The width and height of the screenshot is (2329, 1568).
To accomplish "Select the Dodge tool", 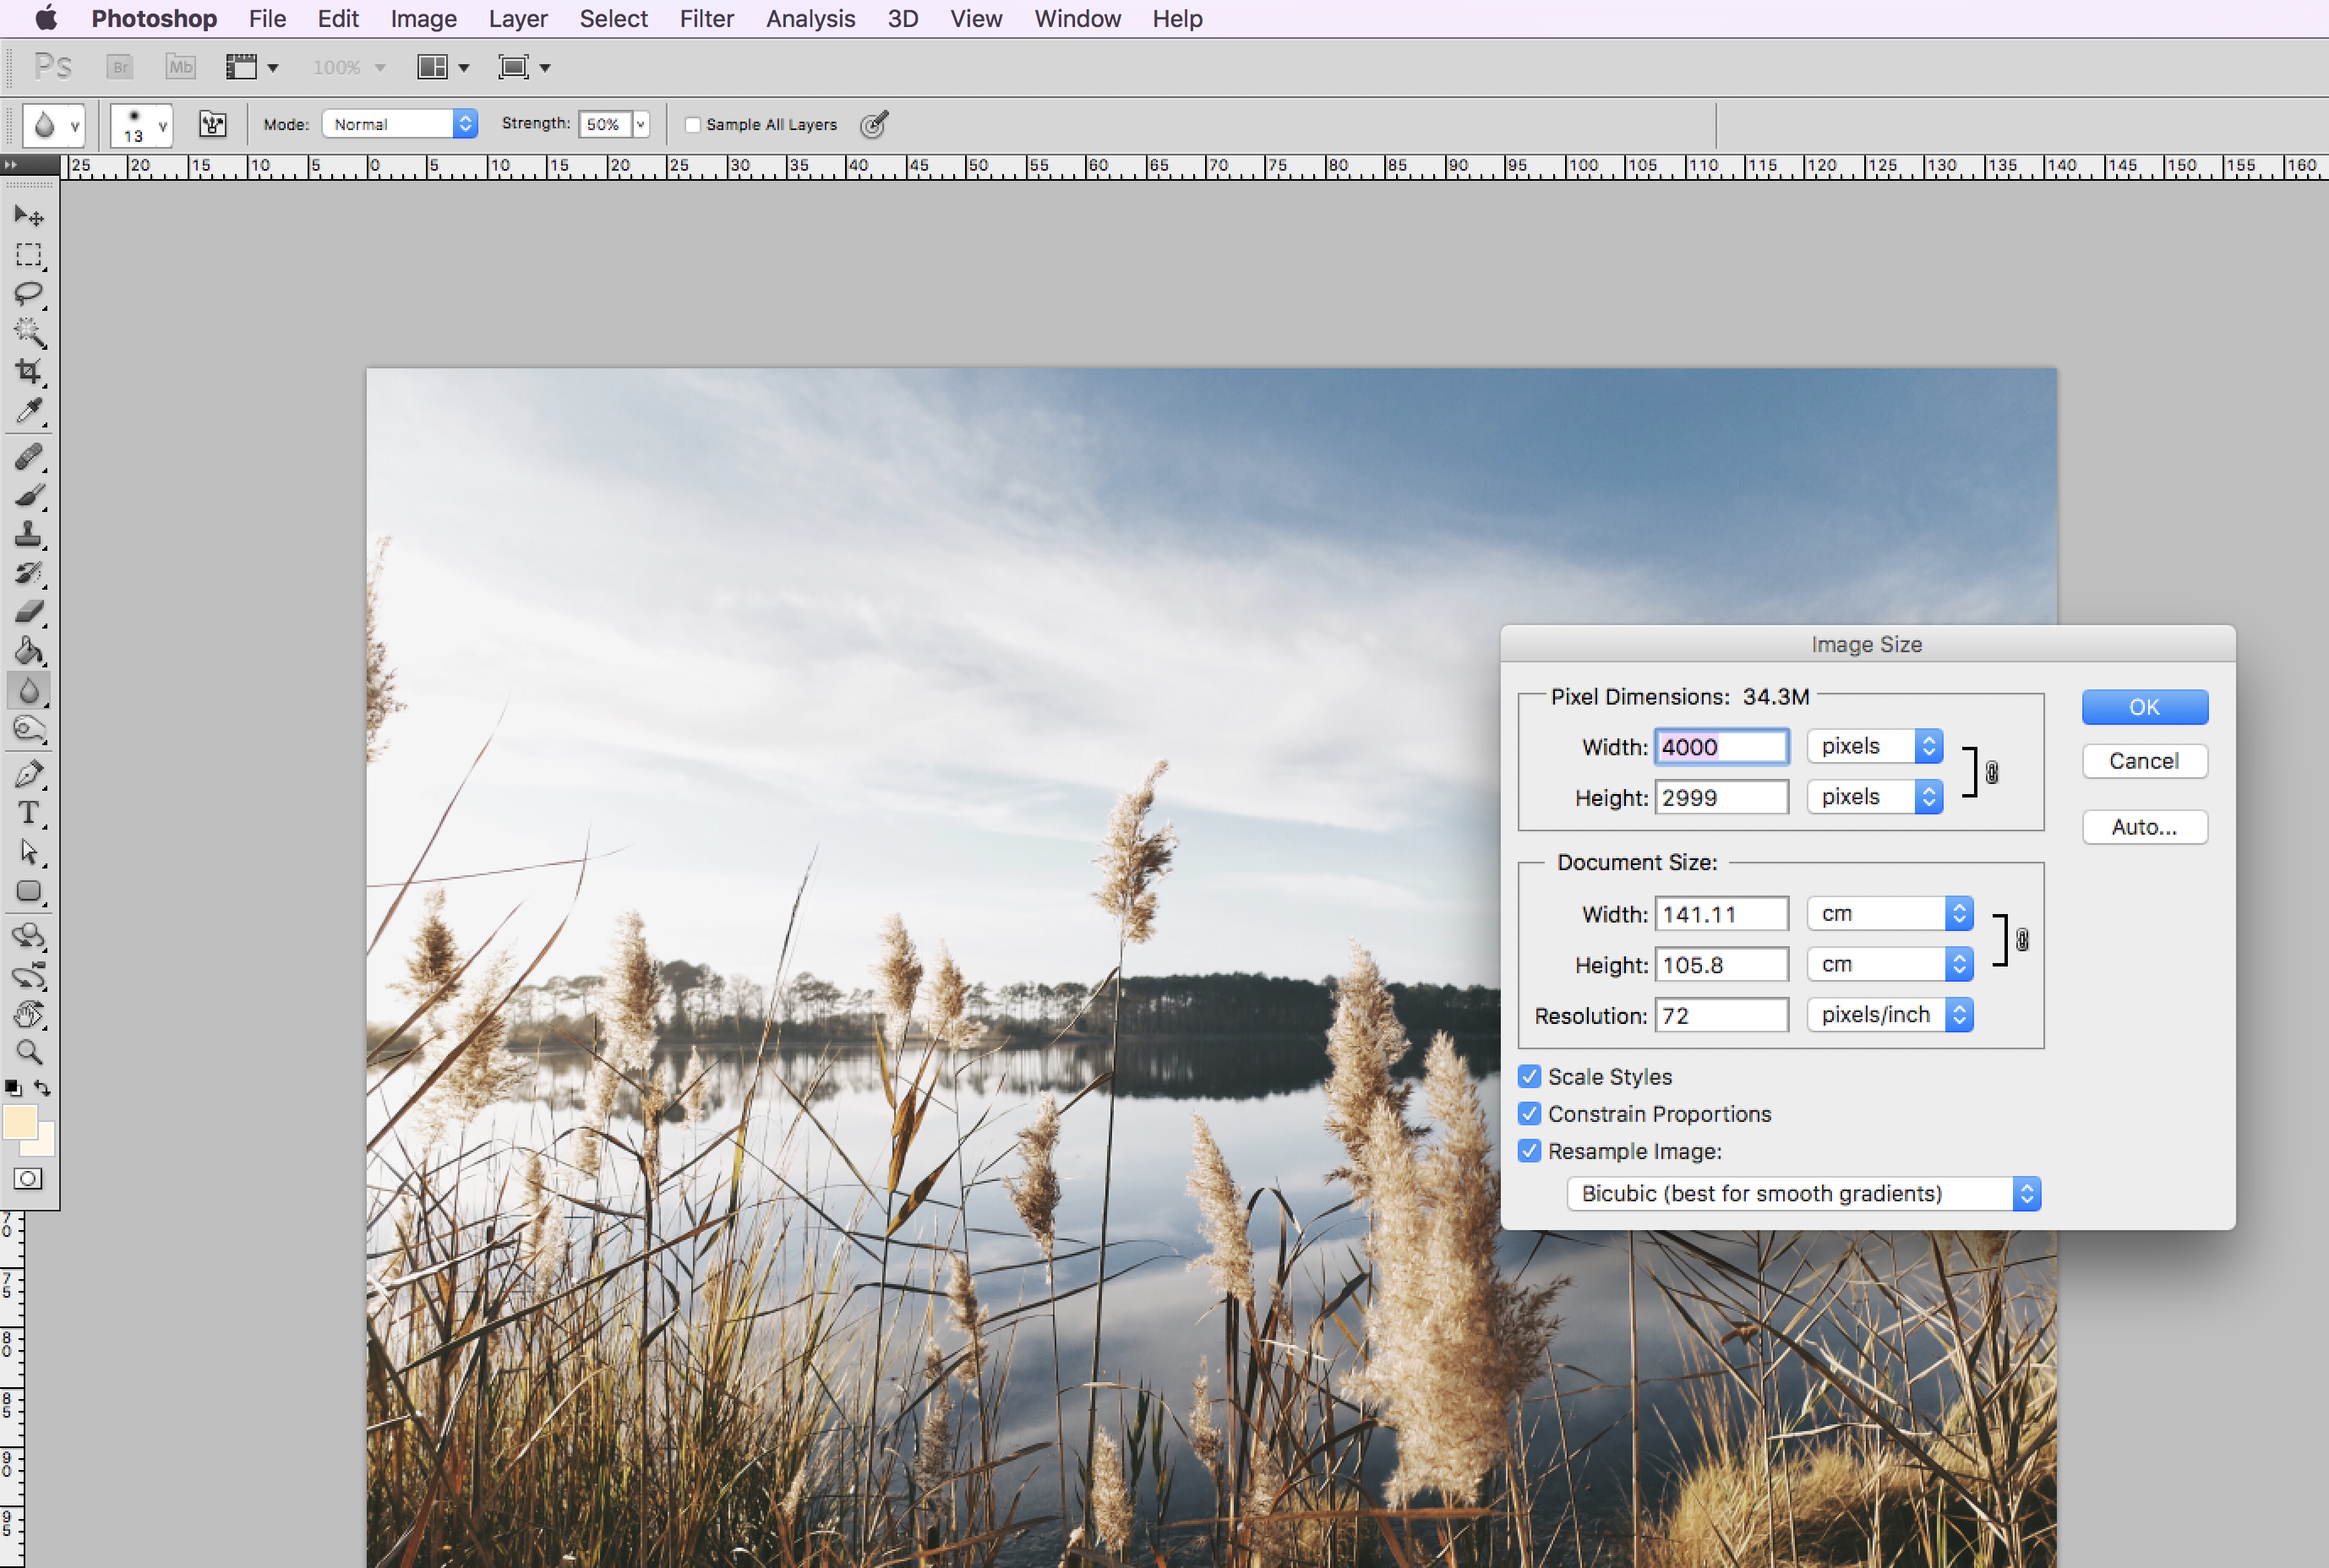I will tap(29, 729).
